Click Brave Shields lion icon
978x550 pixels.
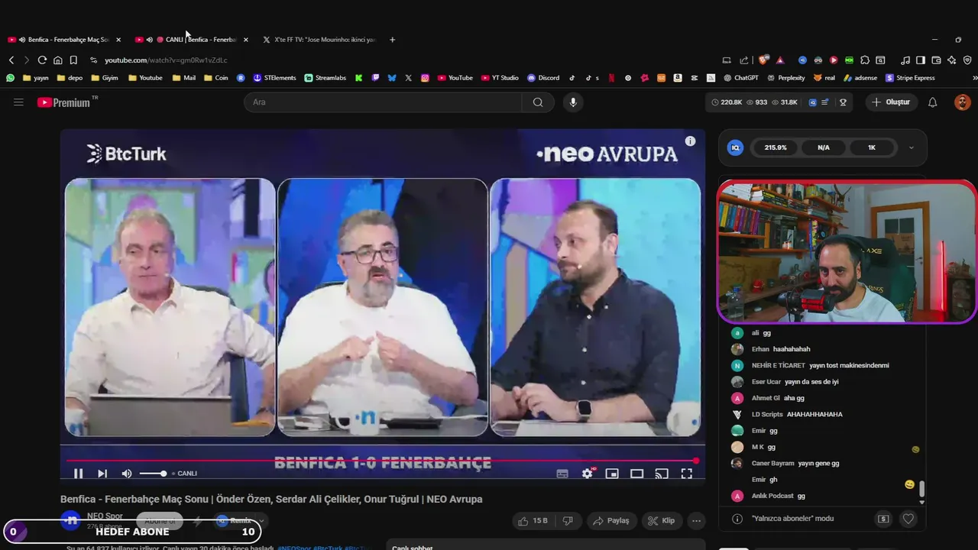pos(763,60)
